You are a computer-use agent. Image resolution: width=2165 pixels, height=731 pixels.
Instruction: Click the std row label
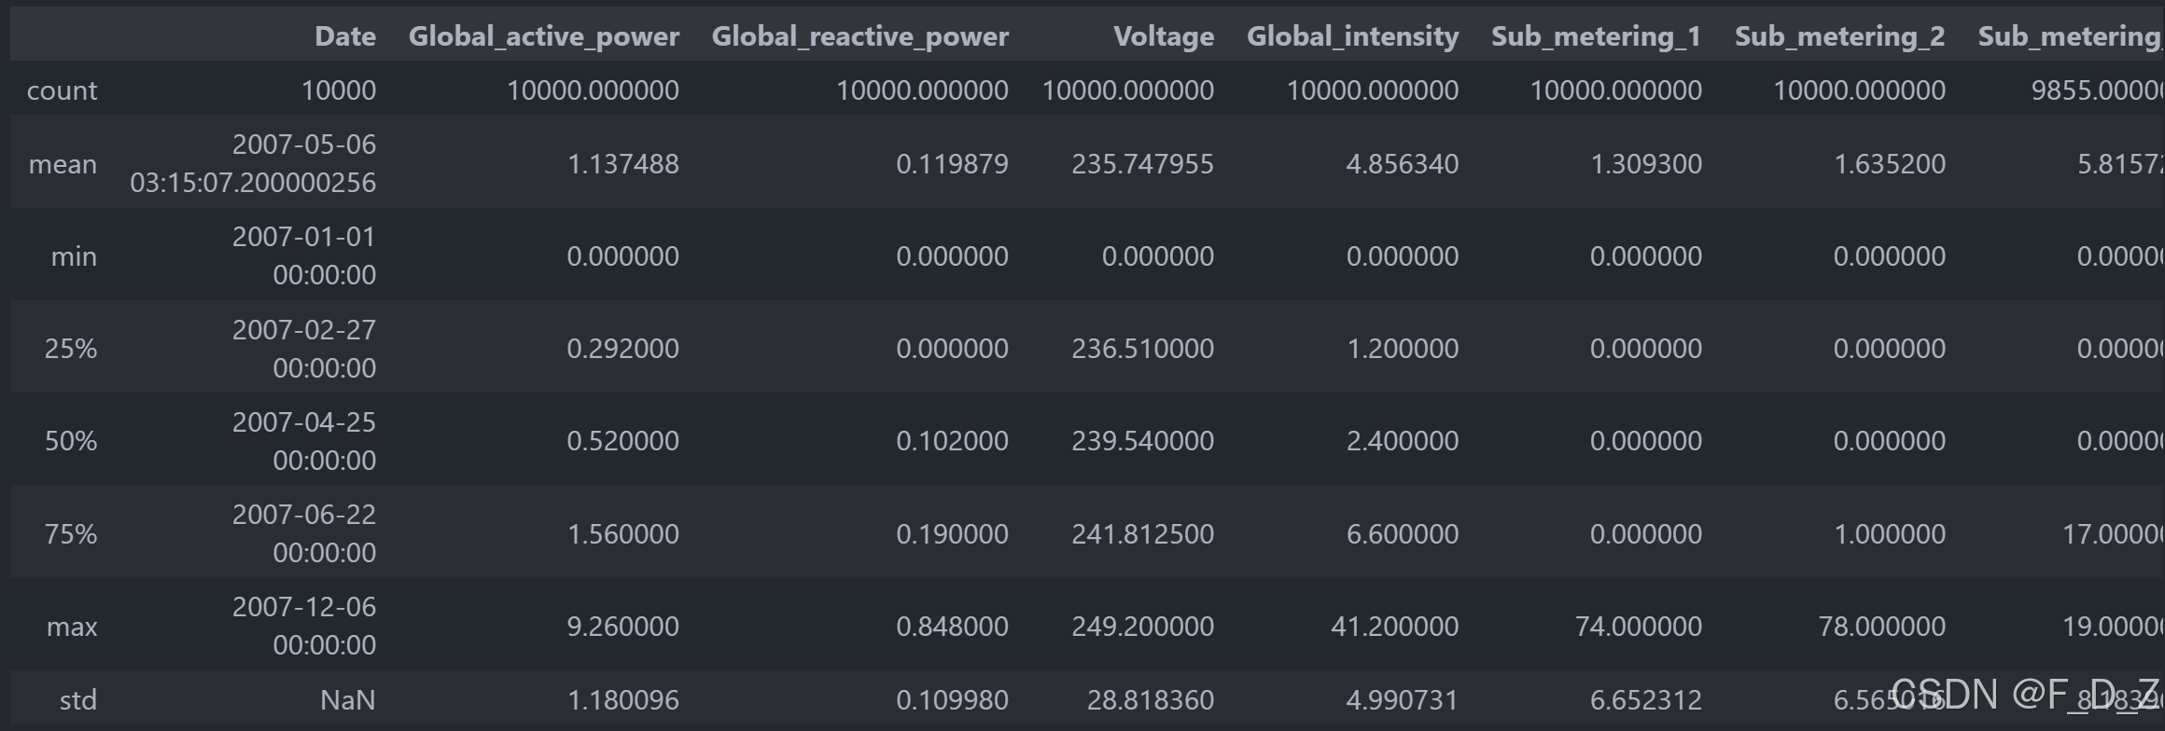click(78, 700)
